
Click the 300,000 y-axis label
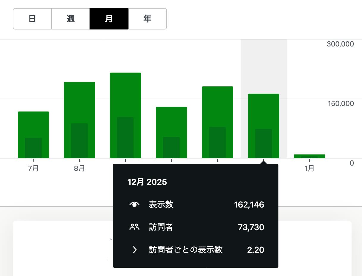[x=340, y=44]
